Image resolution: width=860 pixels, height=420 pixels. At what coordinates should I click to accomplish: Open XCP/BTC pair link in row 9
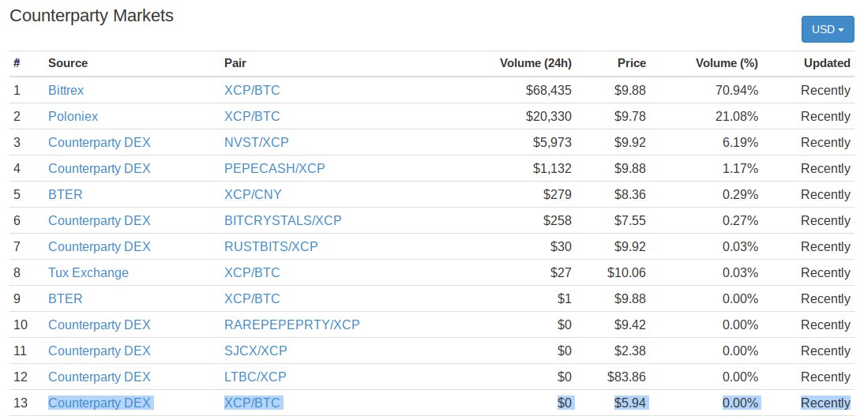point(252,299)
